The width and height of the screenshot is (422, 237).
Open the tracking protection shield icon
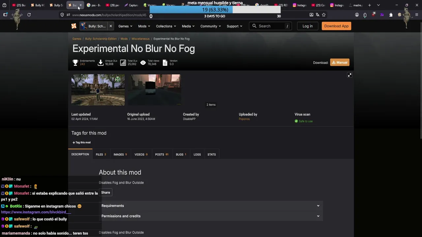[x=62, y=15]
